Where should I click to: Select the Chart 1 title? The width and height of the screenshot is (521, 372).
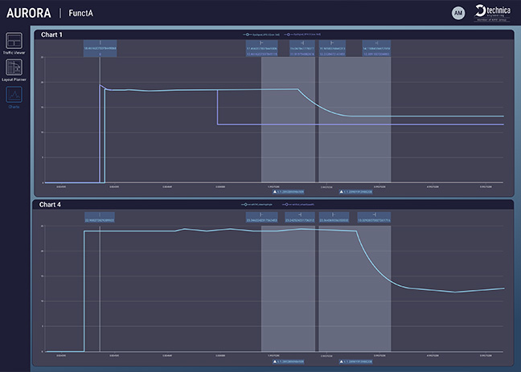pyautogui.click(x=51, y=35)
